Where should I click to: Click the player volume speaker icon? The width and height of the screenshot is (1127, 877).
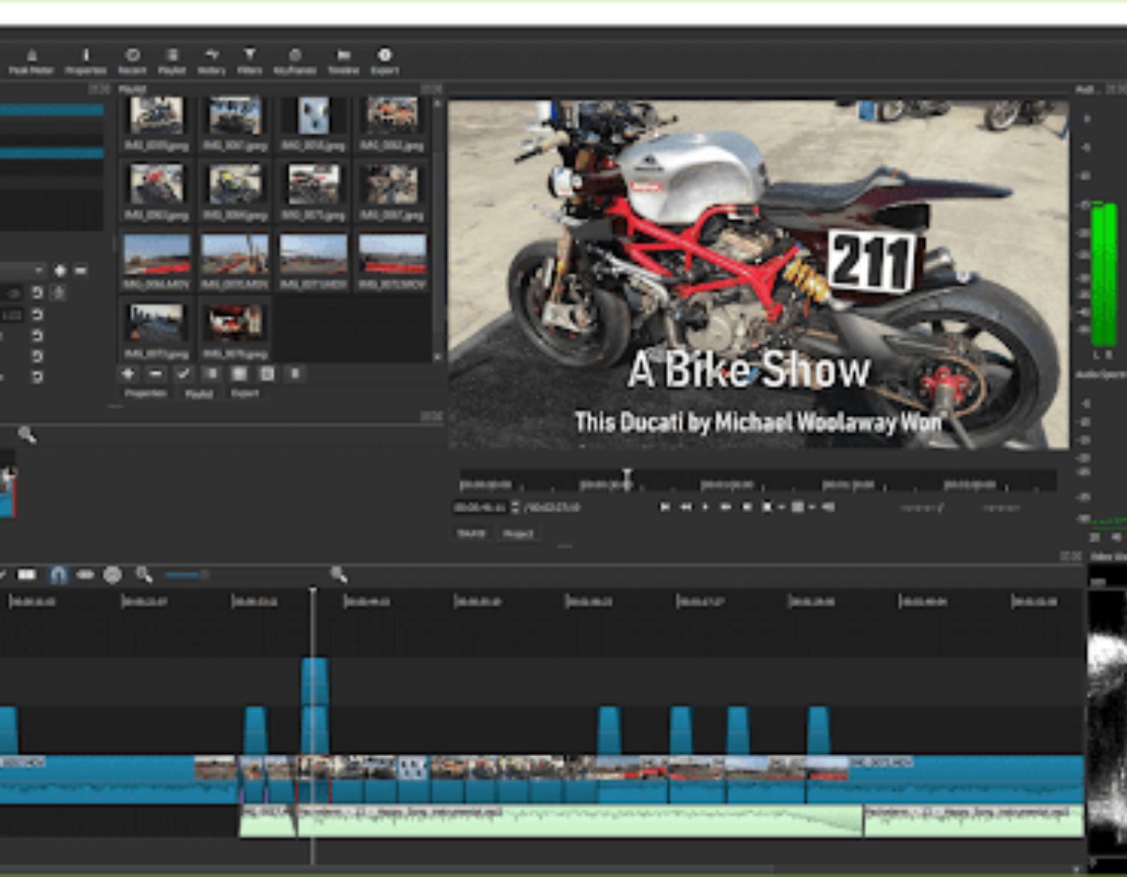pos(828,507)
